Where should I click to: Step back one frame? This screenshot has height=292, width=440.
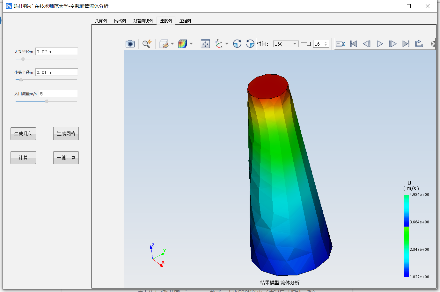coord(367,44)
